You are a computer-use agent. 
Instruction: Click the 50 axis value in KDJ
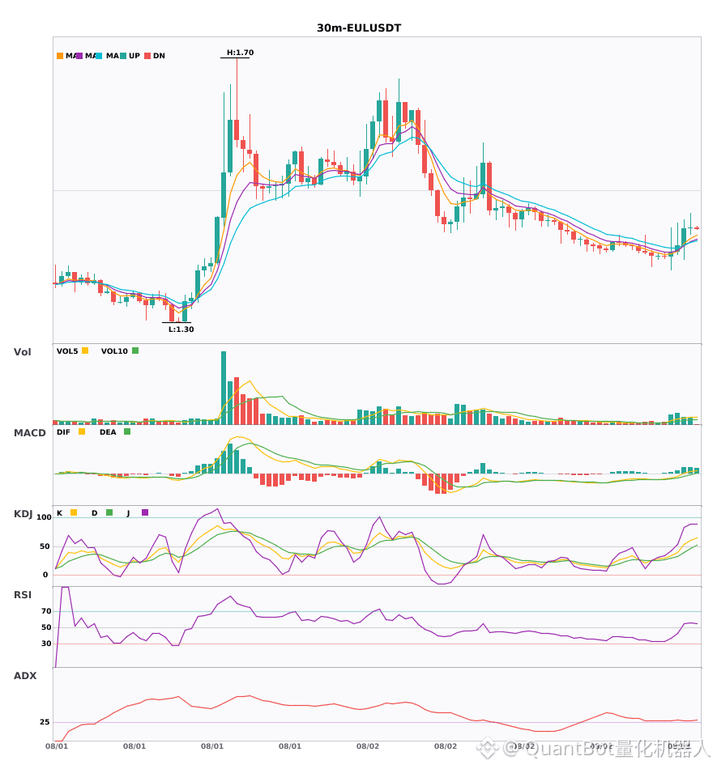pos(45,546)
